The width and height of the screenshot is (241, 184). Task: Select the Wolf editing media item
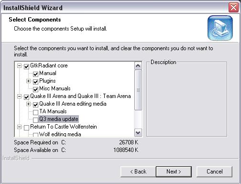(x=60, y=134)
